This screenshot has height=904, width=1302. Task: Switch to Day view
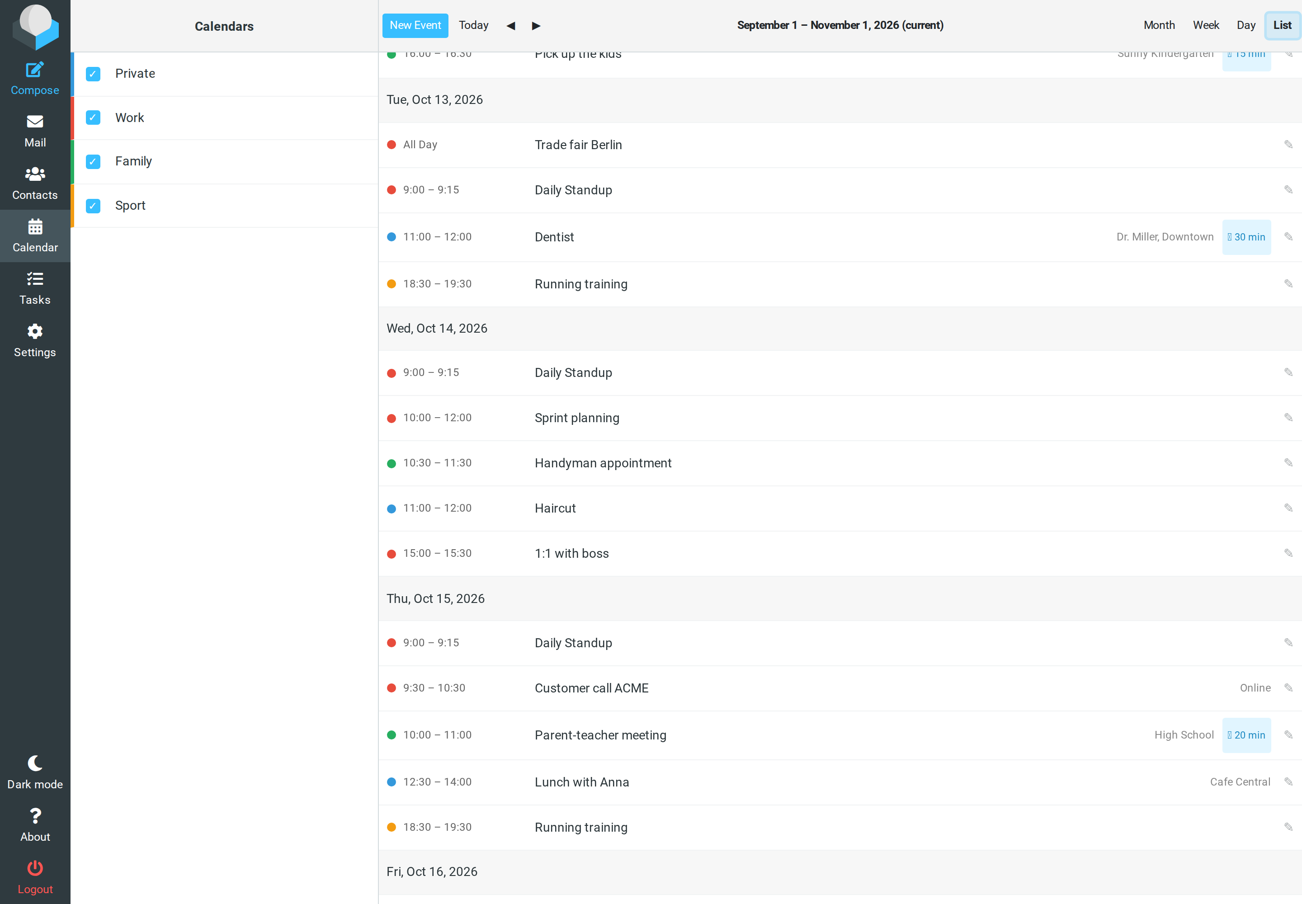click(1246, 25)
